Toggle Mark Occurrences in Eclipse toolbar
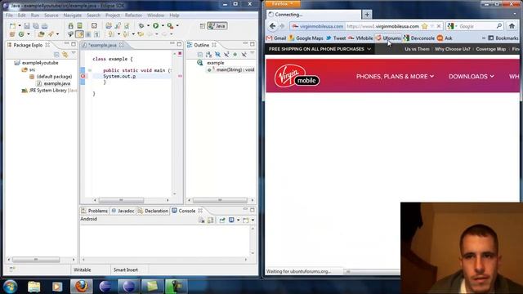Viewport: 523px width, 294px height. (79, 34)
